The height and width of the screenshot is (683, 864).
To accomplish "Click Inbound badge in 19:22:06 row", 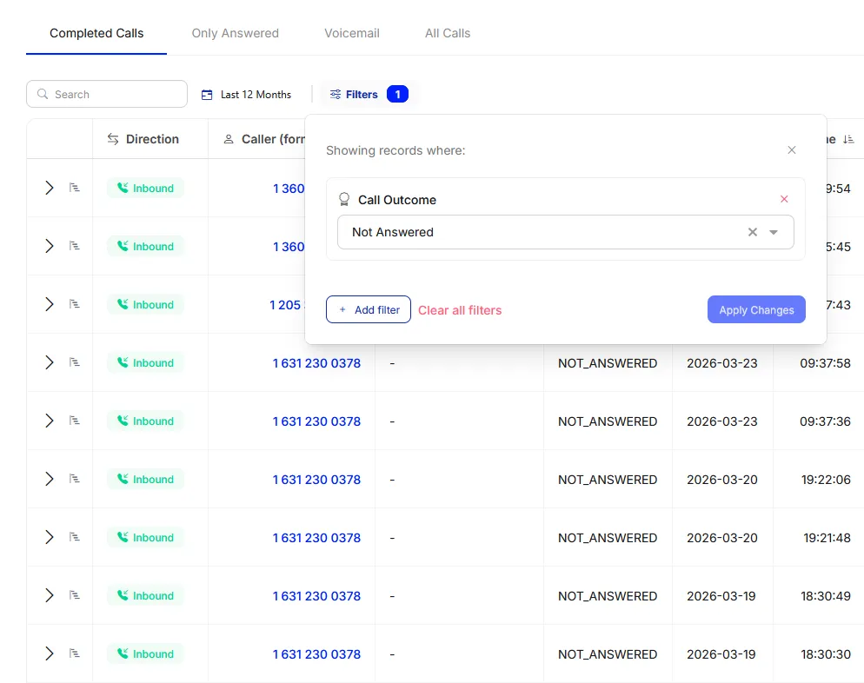I will coord(145,479).
